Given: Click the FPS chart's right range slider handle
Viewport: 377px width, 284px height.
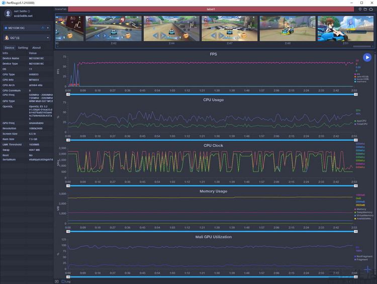Looking at the screenshot, I should [356, 94].
